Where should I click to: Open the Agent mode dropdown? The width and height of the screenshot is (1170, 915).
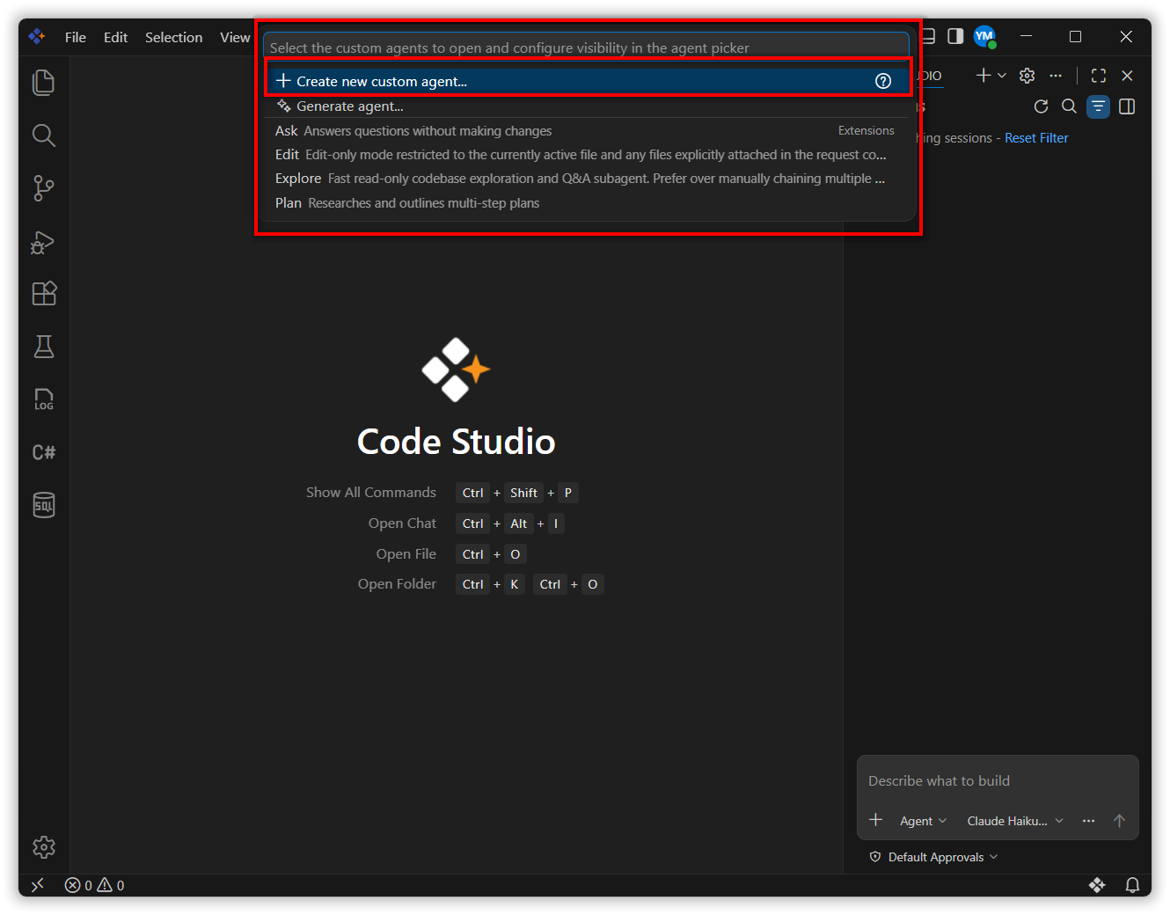[923, 821]
